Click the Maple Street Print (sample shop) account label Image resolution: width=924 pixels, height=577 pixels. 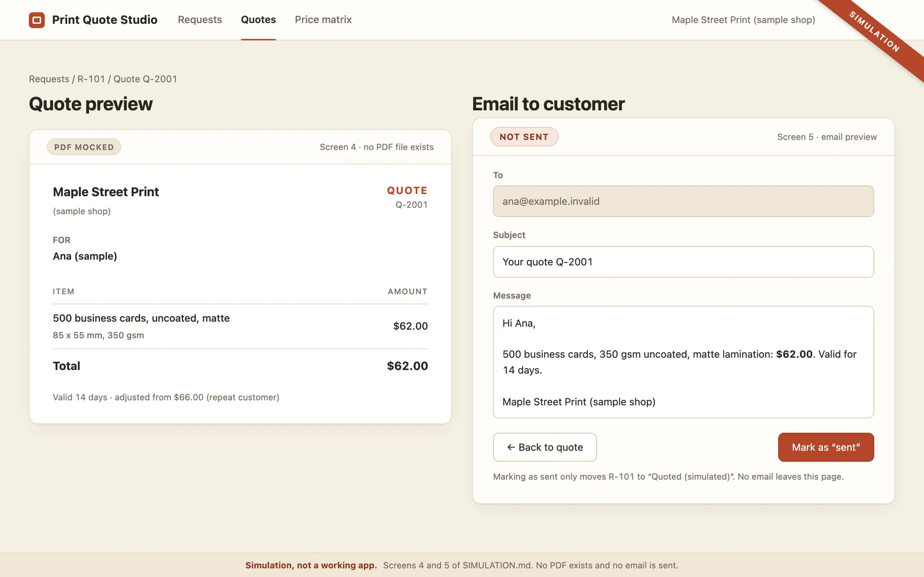(x=743, y=20)
